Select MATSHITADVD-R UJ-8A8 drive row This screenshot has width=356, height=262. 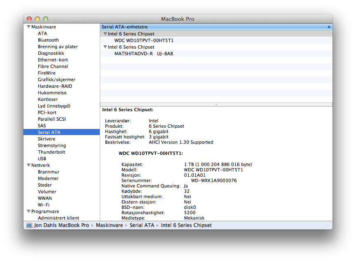click(x=216, y=54)
